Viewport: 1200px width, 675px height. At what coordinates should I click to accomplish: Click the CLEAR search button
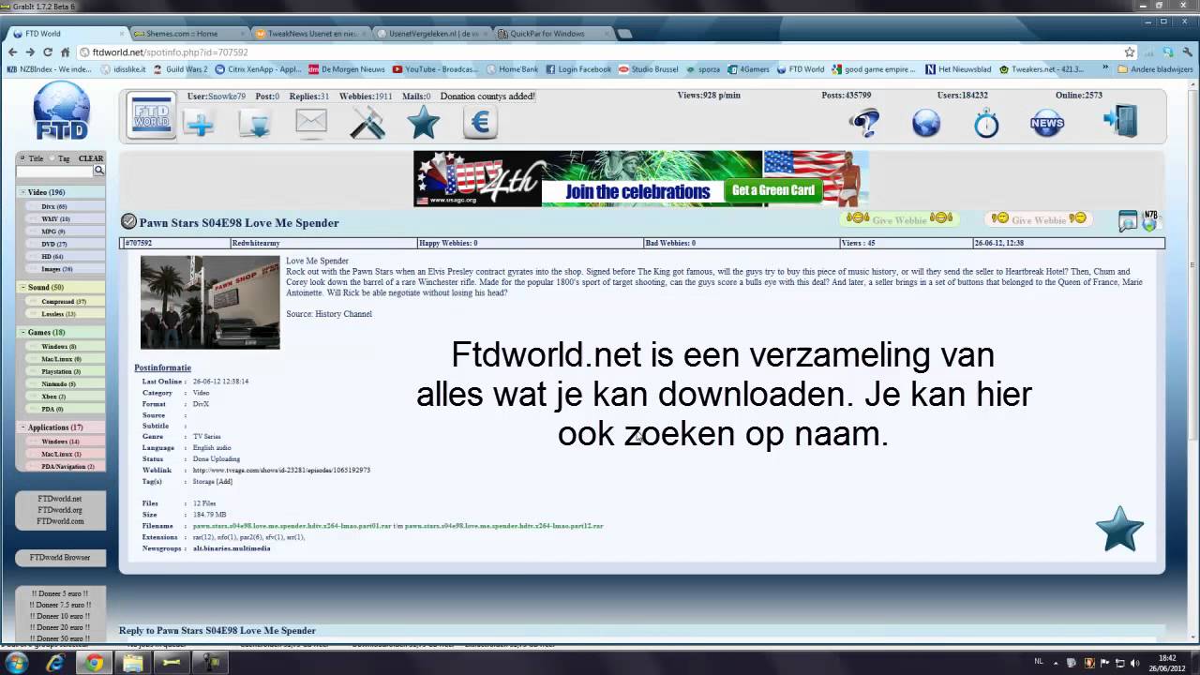[91, 158]
